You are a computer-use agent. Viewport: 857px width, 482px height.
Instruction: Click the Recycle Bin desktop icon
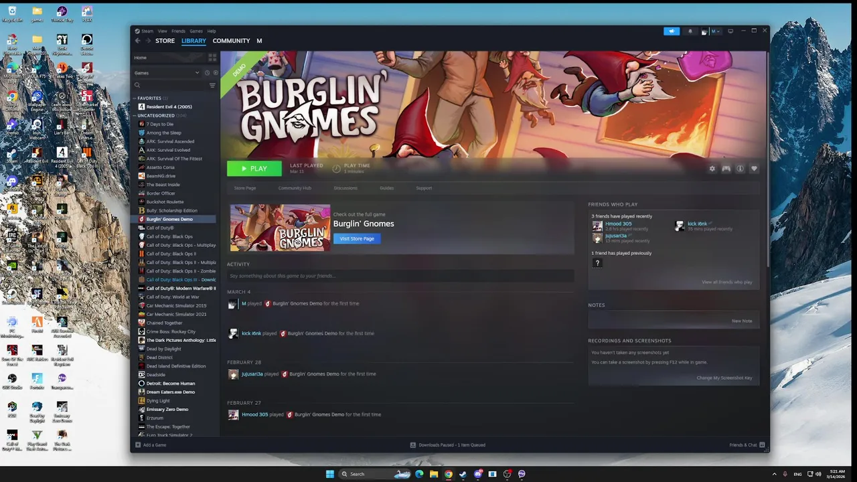(12, 14)
